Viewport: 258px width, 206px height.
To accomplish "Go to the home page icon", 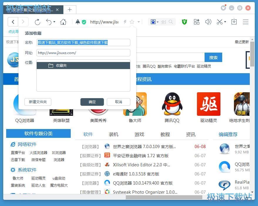I will (63, 22).
